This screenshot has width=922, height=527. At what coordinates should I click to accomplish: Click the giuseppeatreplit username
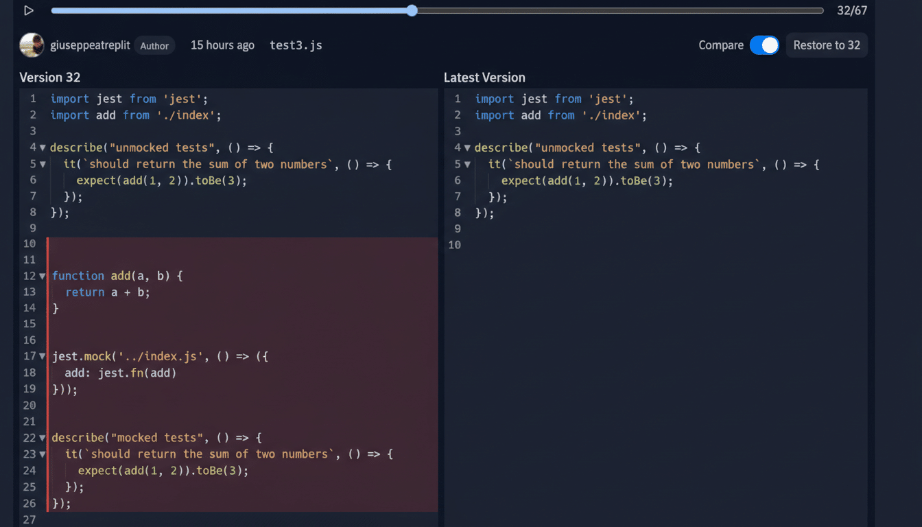click(x=90, y=45)
